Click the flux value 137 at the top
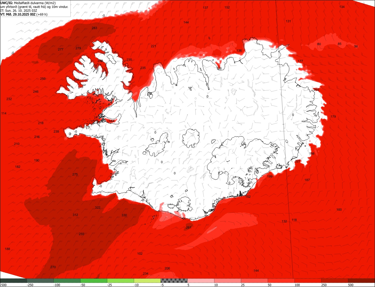Viewport: 375px width, 287px height. (205, 8)
